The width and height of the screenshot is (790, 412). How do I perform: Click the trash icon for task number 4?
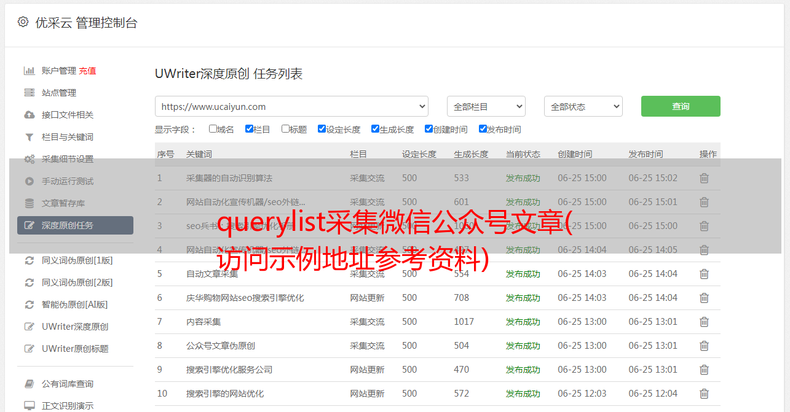[x=704, y=250]
